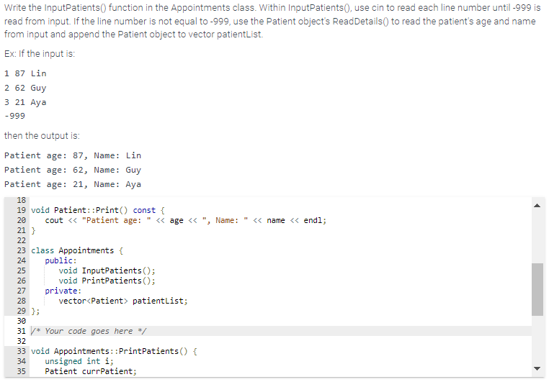Click 'void Appointments::PrintPatients() {' on line 33
This screenshot has width=549, height=382.
(x=114, y=351)
